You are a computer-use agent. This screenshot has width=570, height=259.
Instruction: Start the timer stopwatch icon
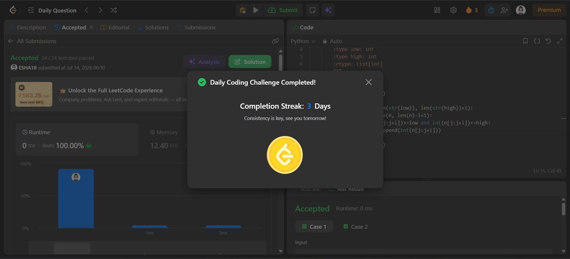[491, 10]
